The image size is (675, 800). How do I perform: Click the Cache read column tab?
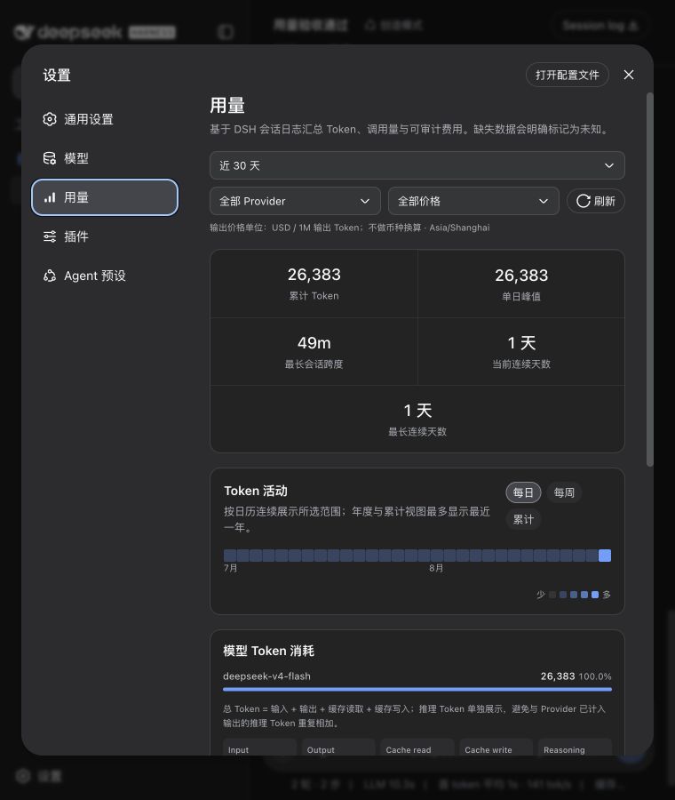[x=417, y=748]
